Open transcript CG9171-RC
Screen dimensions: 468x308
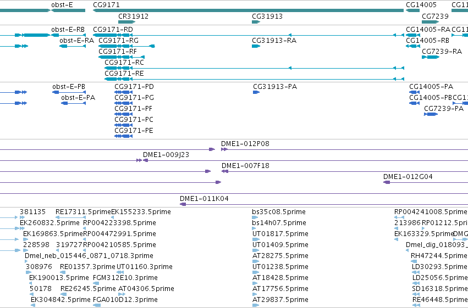[254, 68]
